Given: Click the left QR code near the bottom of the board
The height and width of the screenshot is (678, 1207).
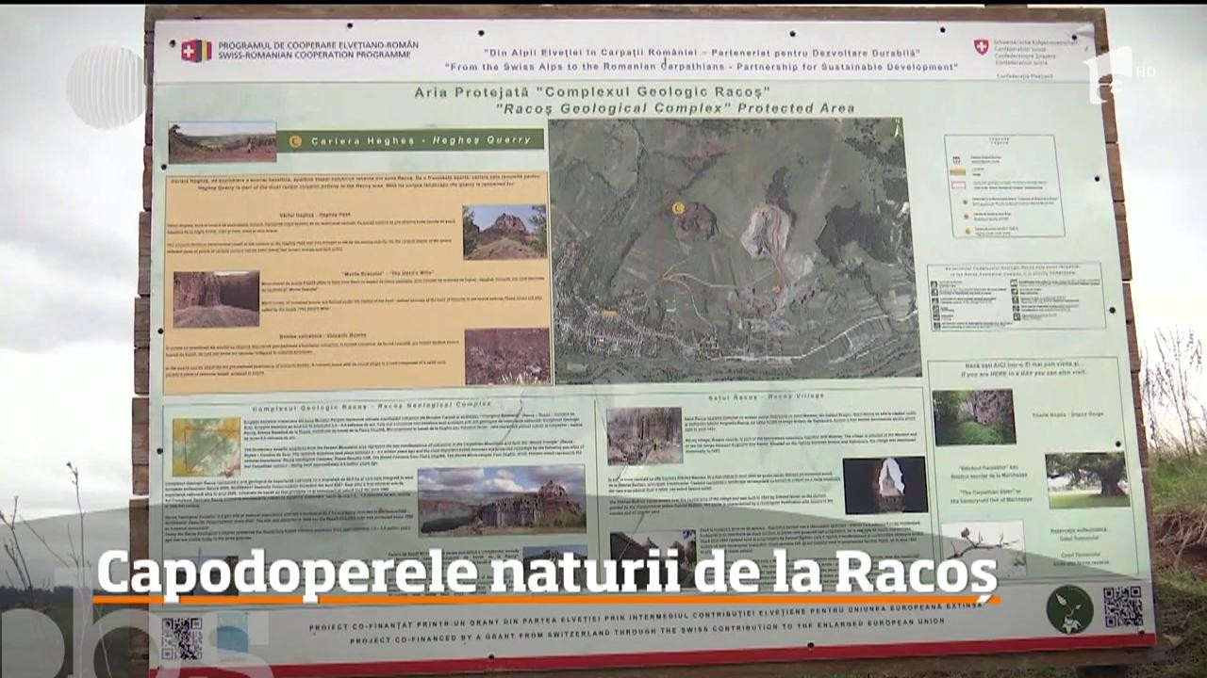Looking at the screenshot, I should point(181,639).
